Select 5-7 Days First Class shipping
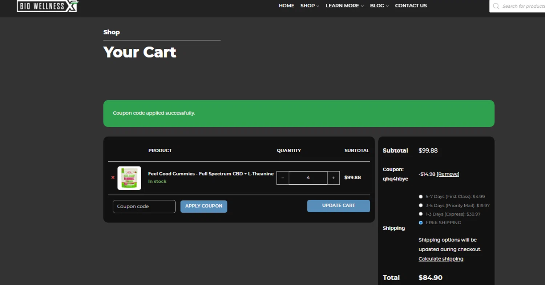Viewport: 545px width, 285px height. point(421,197)
